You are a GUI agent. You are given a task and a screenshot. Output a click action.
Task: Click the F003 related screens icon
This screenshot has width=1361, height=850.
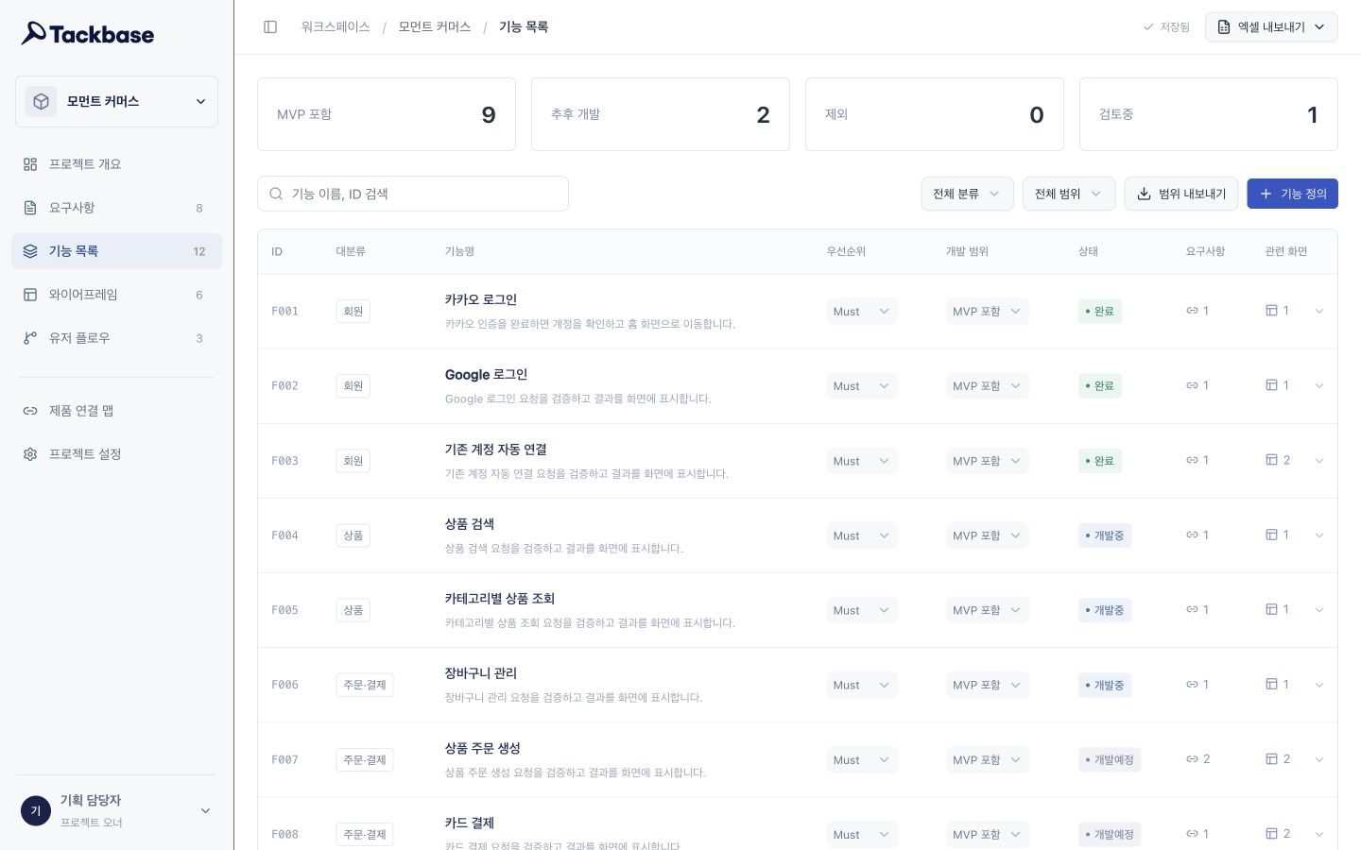click(1271, 460)
